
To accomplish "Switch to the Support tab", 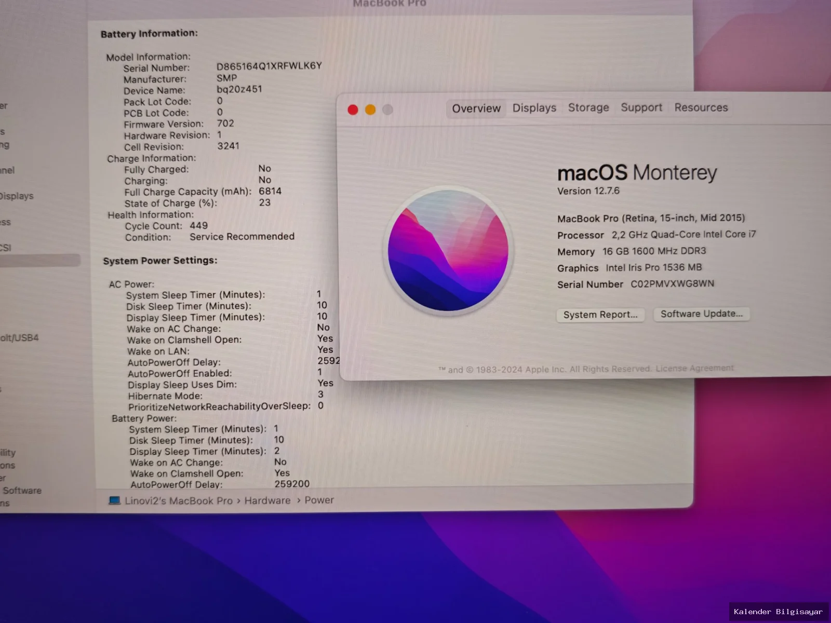I will tap(641, 107).
